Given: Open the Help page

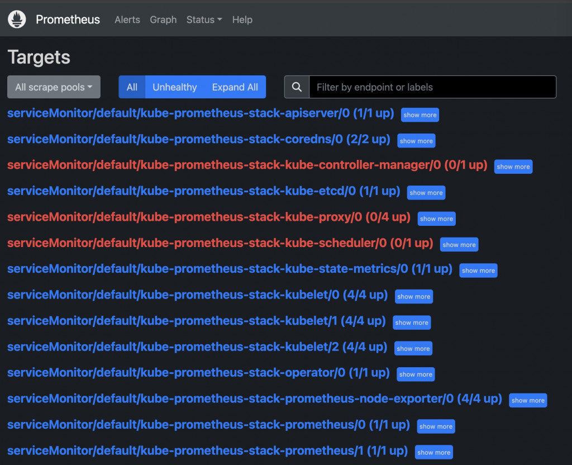Looking at the screenshot, I should [242, 20].
